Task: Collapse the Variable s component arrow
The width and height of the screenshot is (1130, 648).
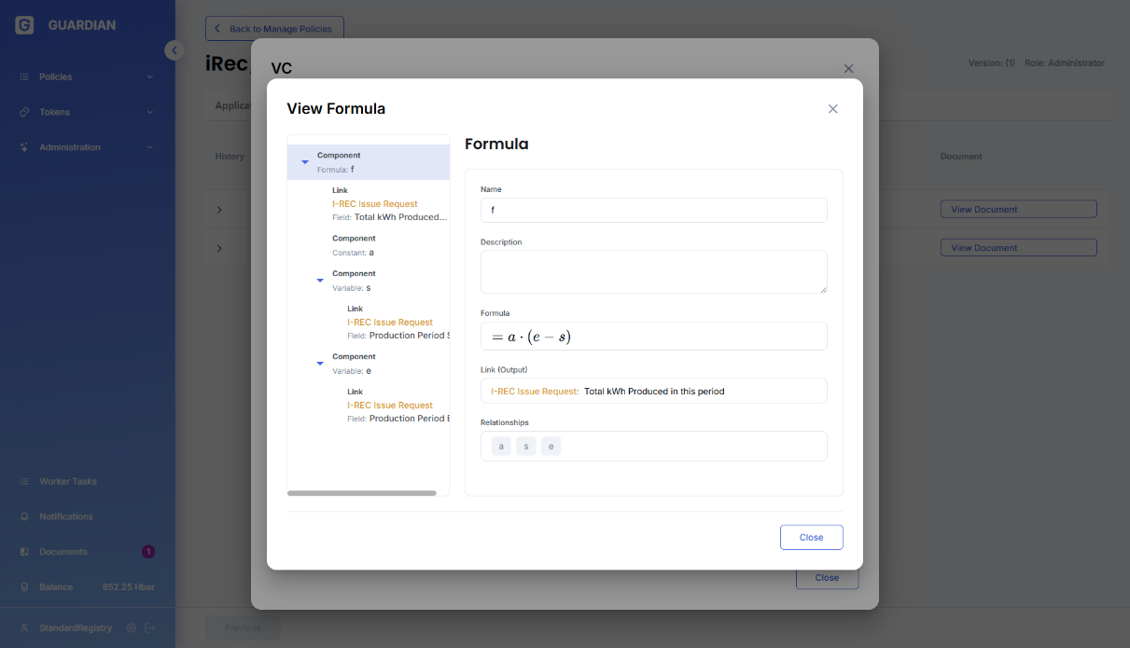Action: click(320, 280)
